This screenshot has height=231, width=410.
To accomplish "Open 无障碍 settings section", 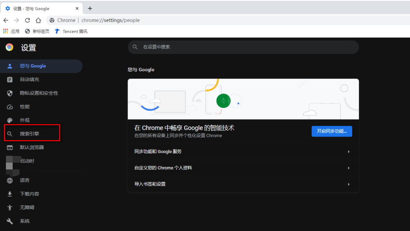I will pos(41,207).
